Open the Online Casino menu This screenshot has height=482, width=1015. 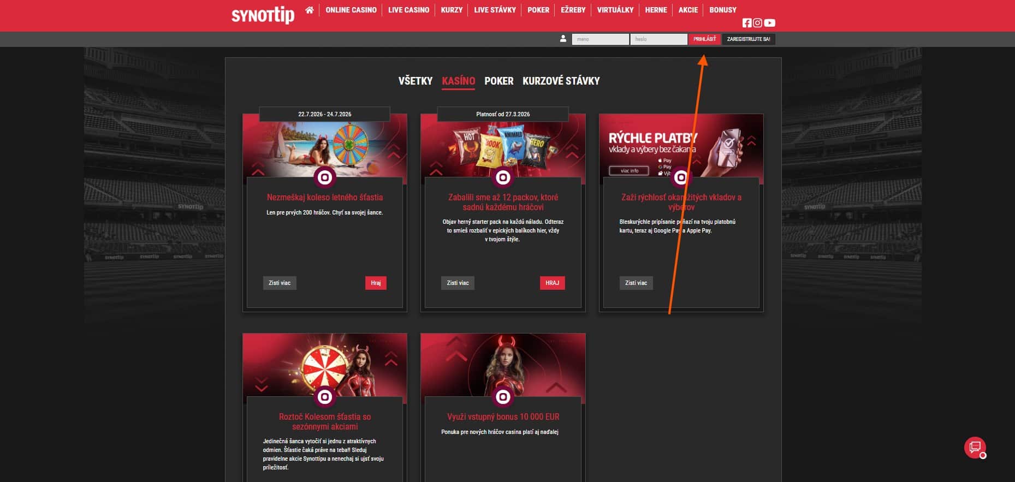coord(351,10)
